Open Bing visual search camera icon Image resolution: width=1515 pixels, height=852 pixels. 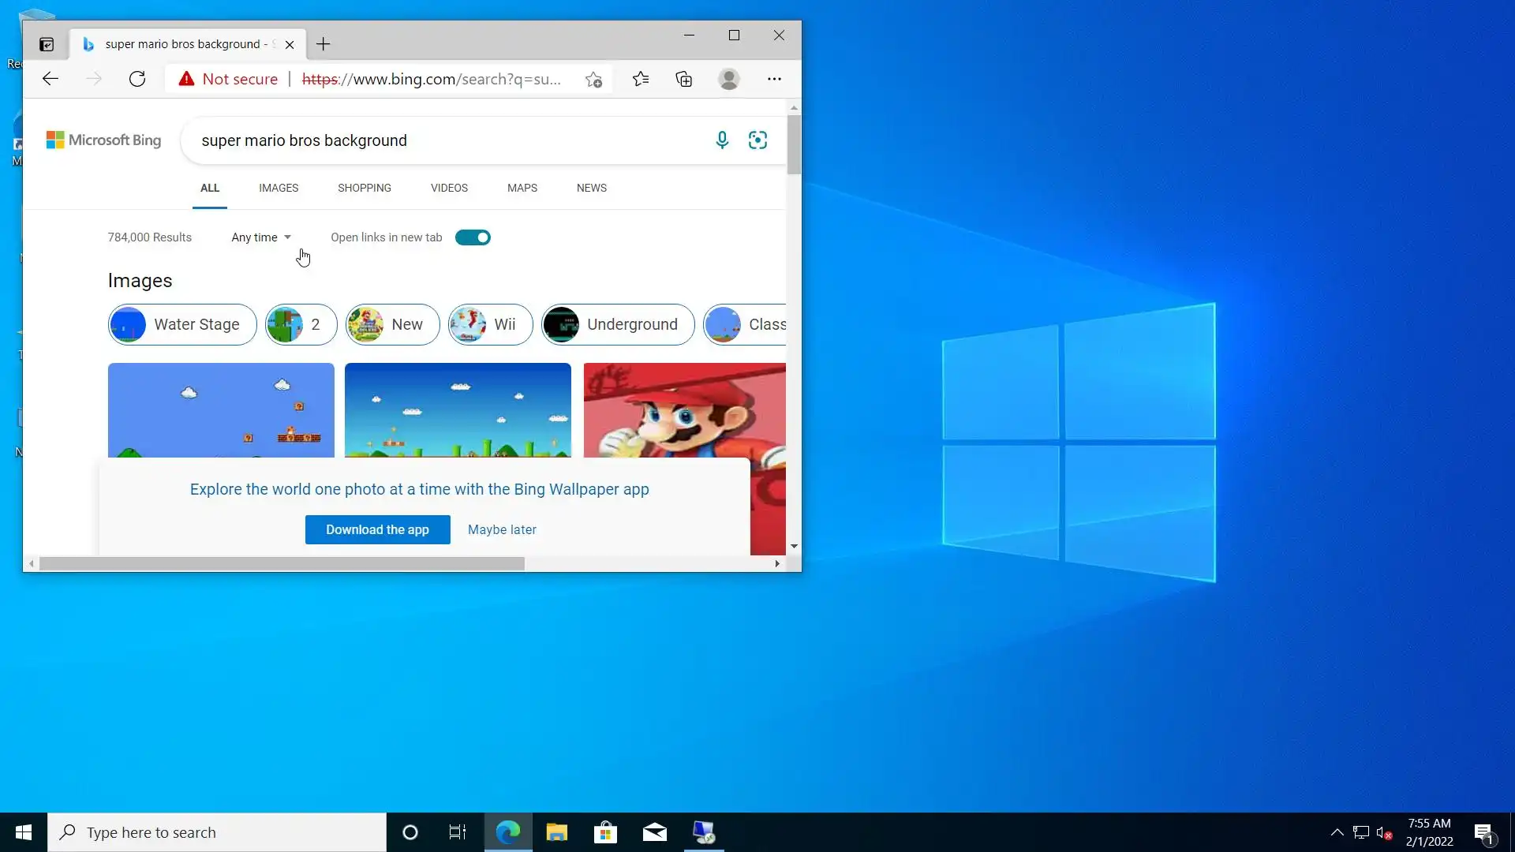pyautogui.click(x=757, y=140)
